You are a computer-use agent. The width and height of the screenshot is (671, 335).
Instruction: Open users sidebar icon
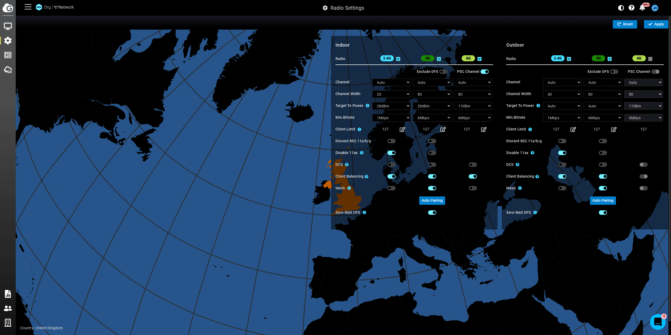click(8, 308)
